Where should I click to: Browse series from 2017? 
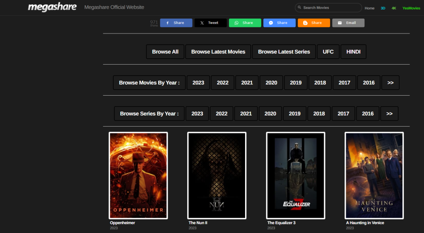[x=343, y=113]
